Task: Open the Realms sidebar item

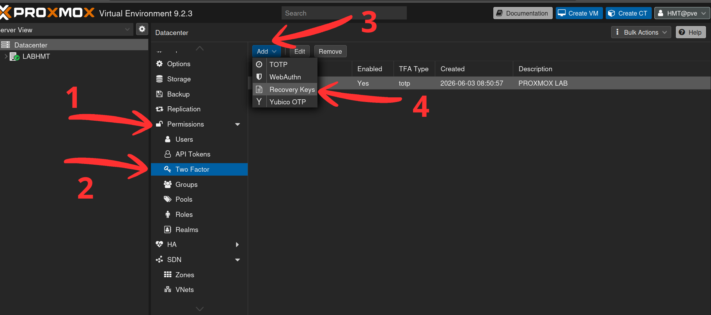Action: (x=199, y=229)
